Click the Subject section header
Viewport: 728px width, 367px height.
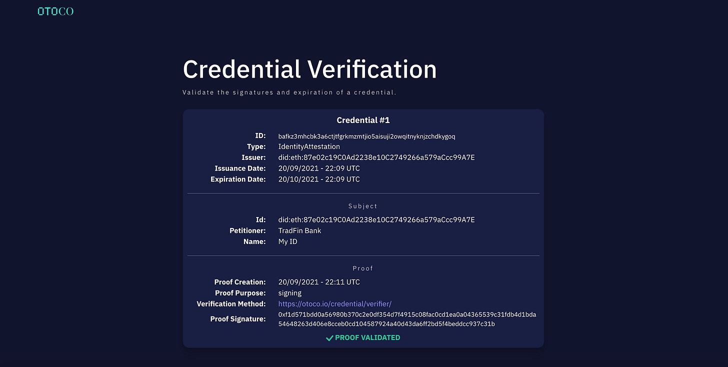363,206
